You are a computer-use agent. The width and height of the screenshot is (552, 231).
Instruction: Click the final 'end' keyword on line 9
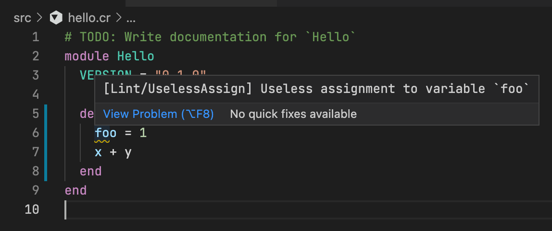coord(76,190)
